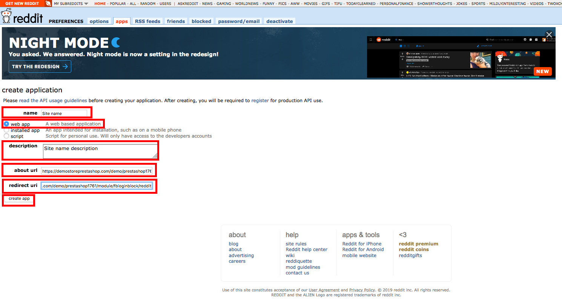Open contact us footer link
Screen dimensions: 562x308
[x=297, y=273]
